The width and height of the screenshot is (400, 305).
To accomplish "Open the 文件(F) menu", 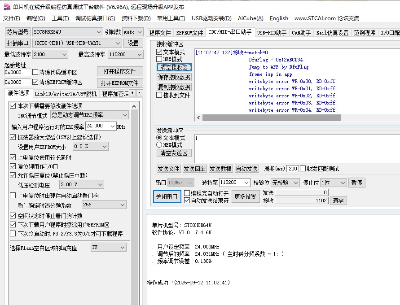I will [x=12, y=18].
